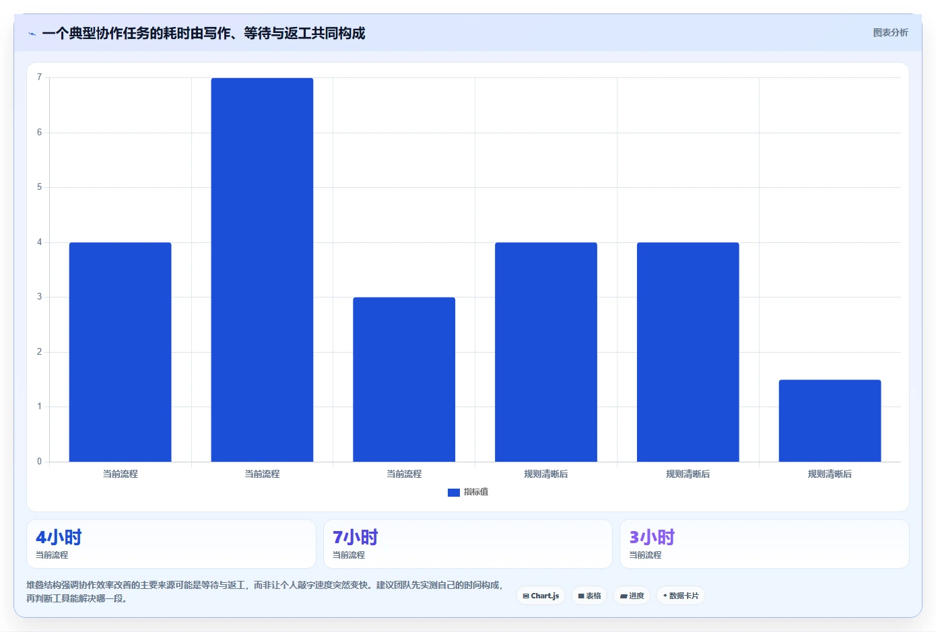Image resolution: width=936 pixels, height=632 pixels.
Task: Open the 7小时 stat card
Action: coord(468,544)
